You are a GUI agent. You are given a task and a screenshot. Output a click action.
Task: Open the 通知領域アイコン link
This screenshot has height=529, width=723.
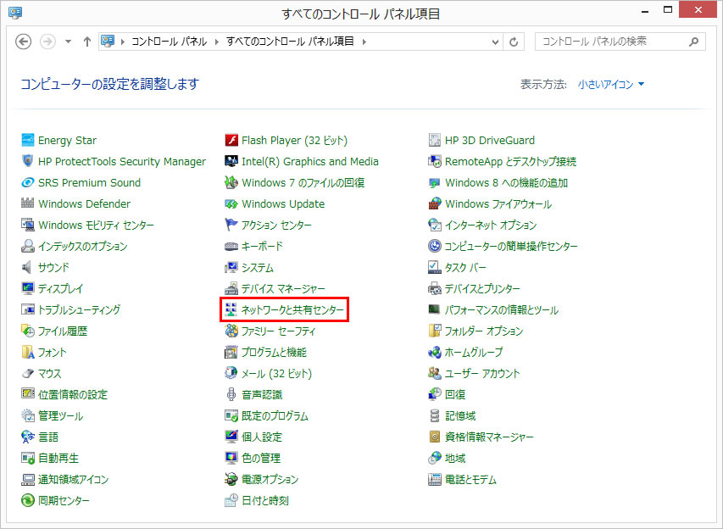point(73,480)
